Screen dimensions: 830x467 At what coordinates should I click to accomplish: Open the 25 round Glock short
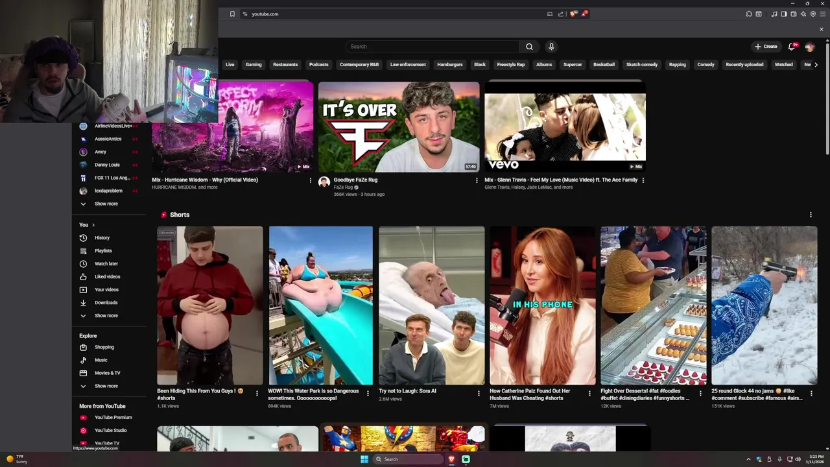pyautogui.click(x=765, y=305)
